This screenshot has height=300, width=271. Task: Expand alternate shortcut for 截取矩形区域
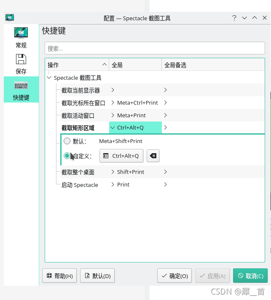(x=165, y=127)
